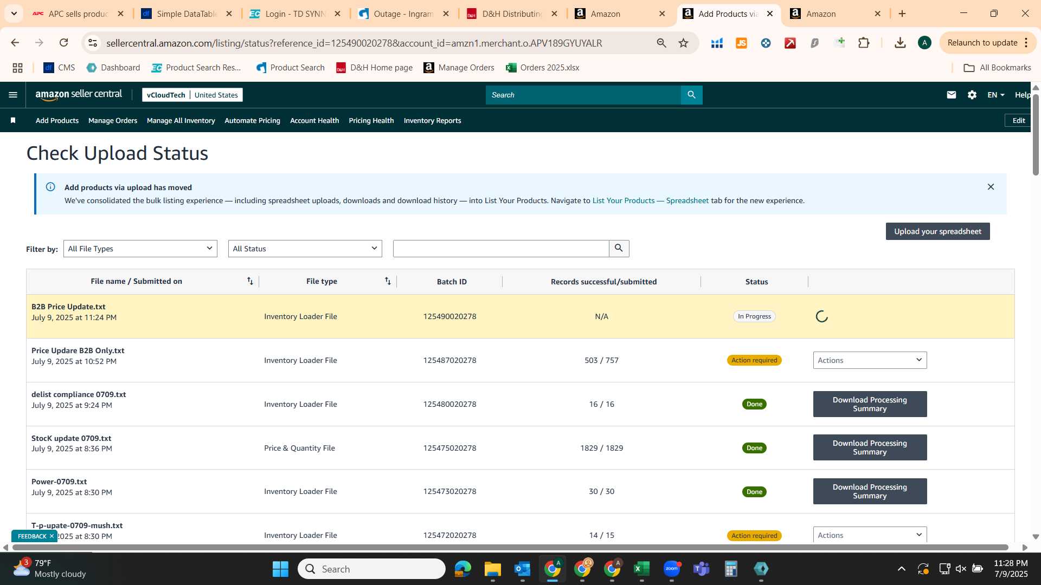Viewport: 1041px width, 585px height.
Task: Open Chrome downloads icon
Action: coord(900,43)
